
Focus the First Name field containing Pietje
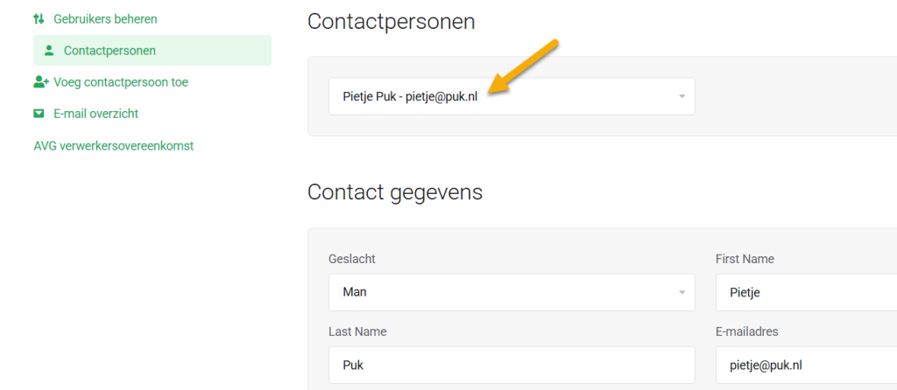pos(806,292)
